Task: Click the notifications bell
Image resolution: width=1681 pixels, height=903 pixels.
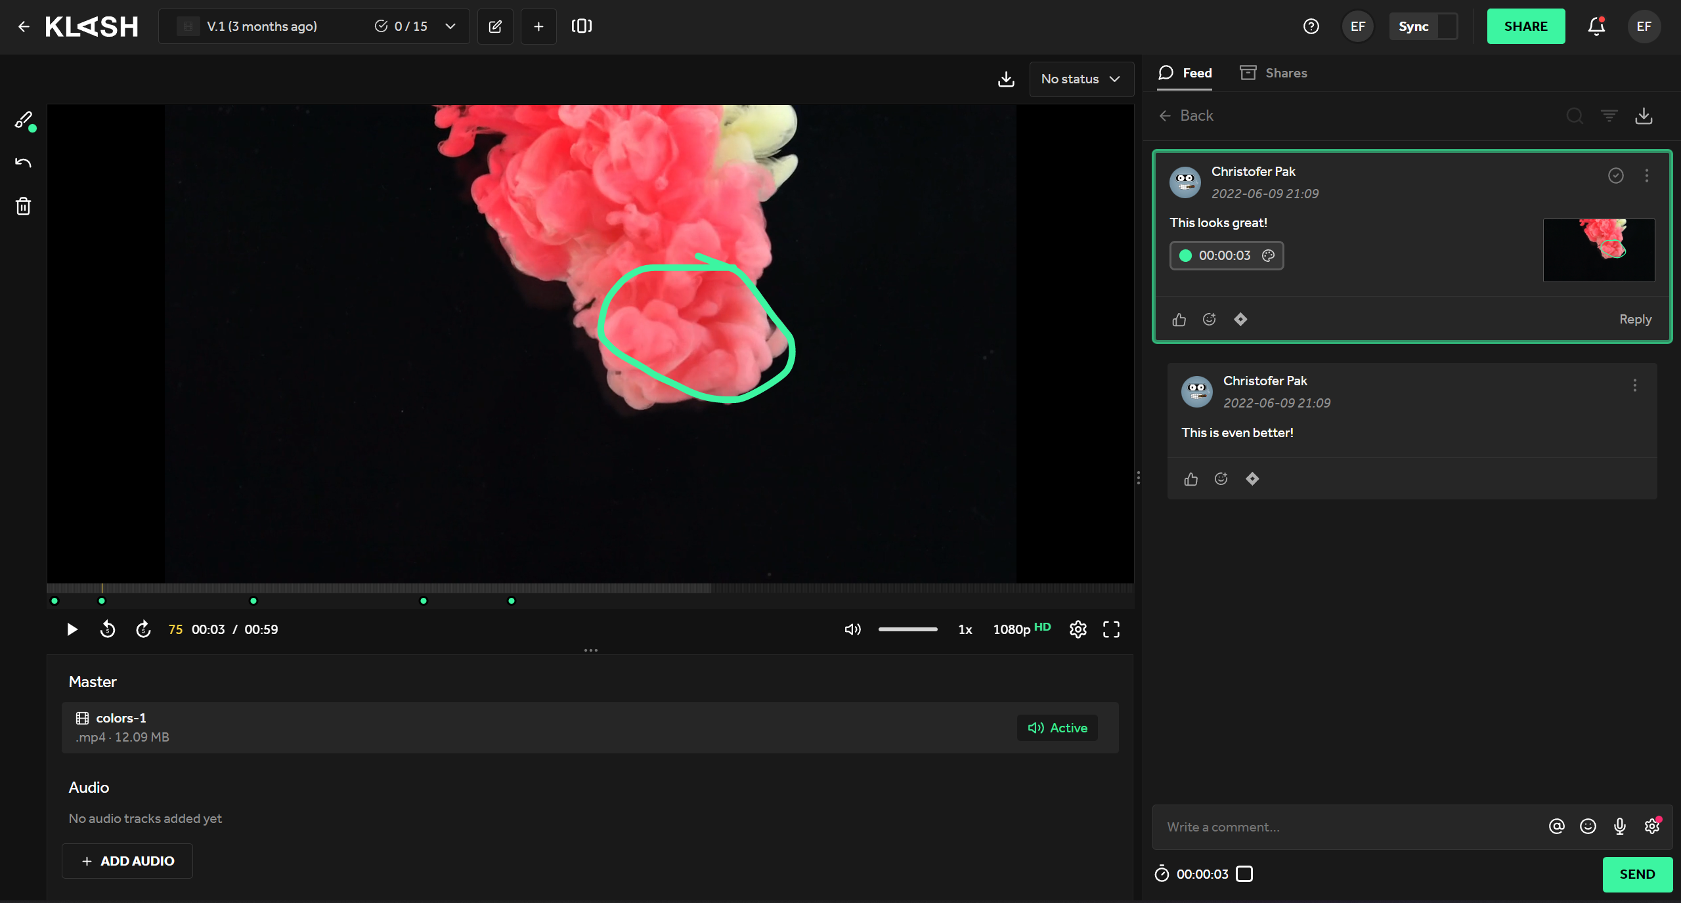Action: point(1596,26)
